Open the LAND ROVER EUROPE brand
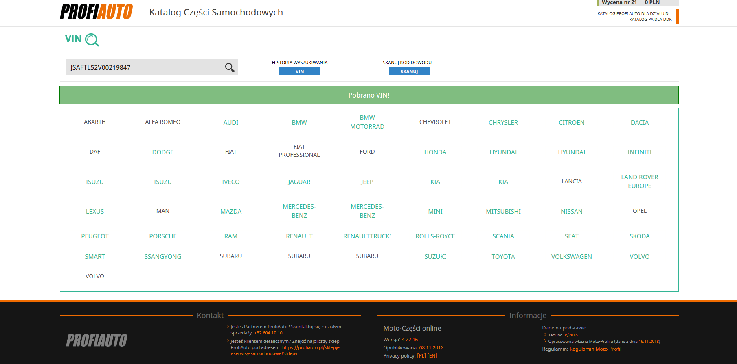This screenshot has width=737, height=364. click(640, 181)
